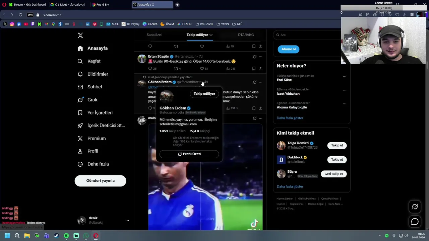Switch to Stream - Kick Dashboard browser tab
Screen dimensions: 429x241
click(27, 5)
